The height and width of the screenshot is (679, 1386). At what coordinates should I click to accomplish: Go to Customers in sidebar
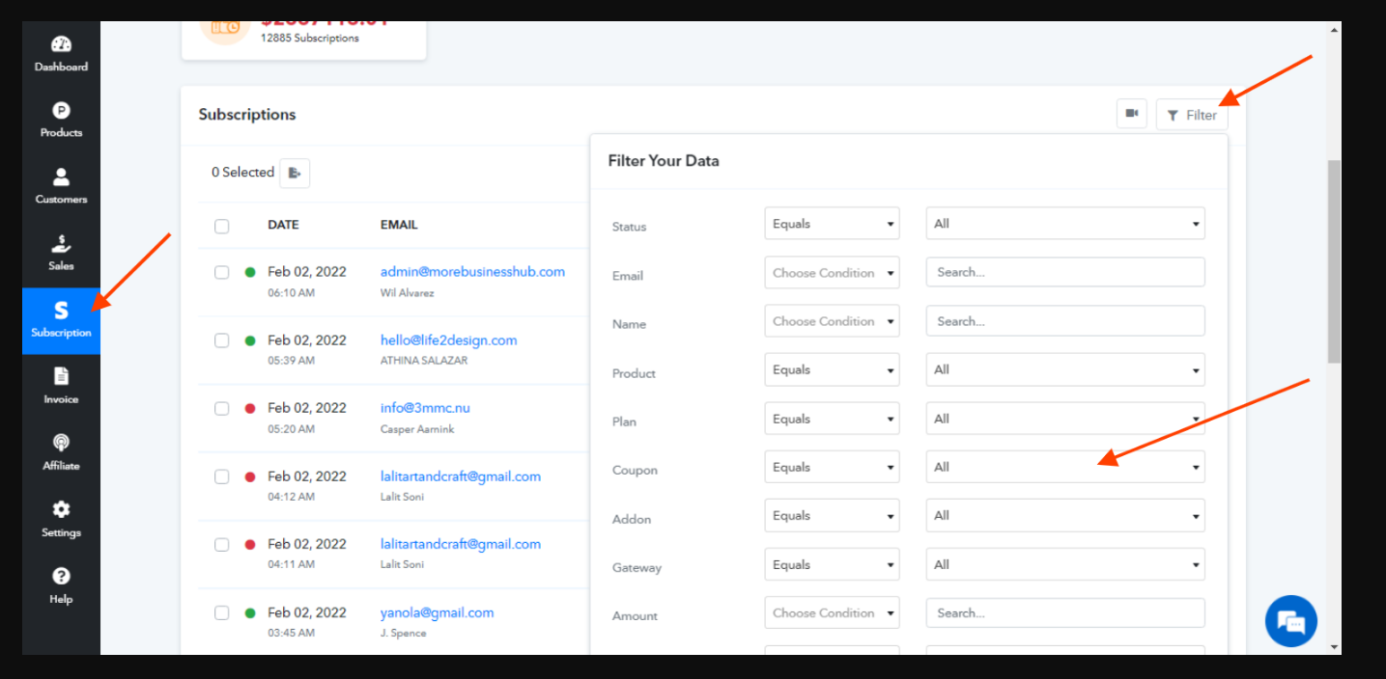[x=61, y=187]
